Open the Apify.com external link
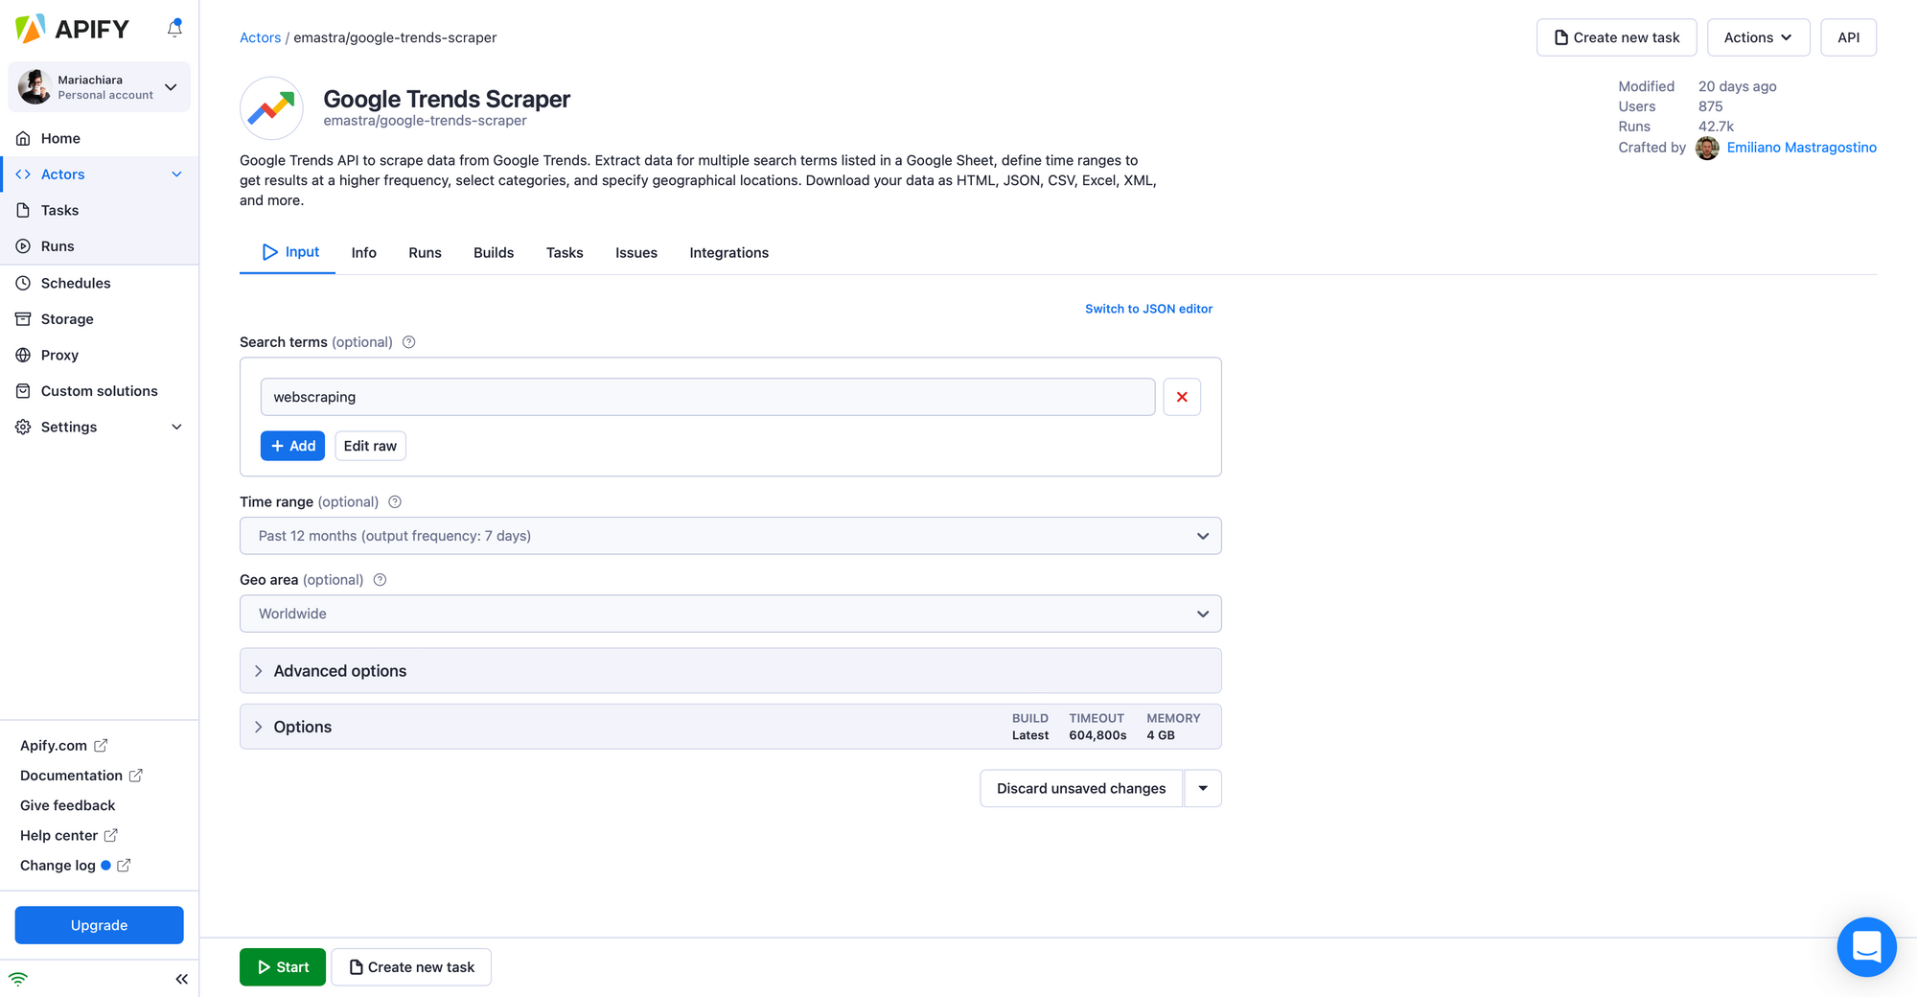The height and width of the screenshot is (997, 1917). click(x=64, y=746)
